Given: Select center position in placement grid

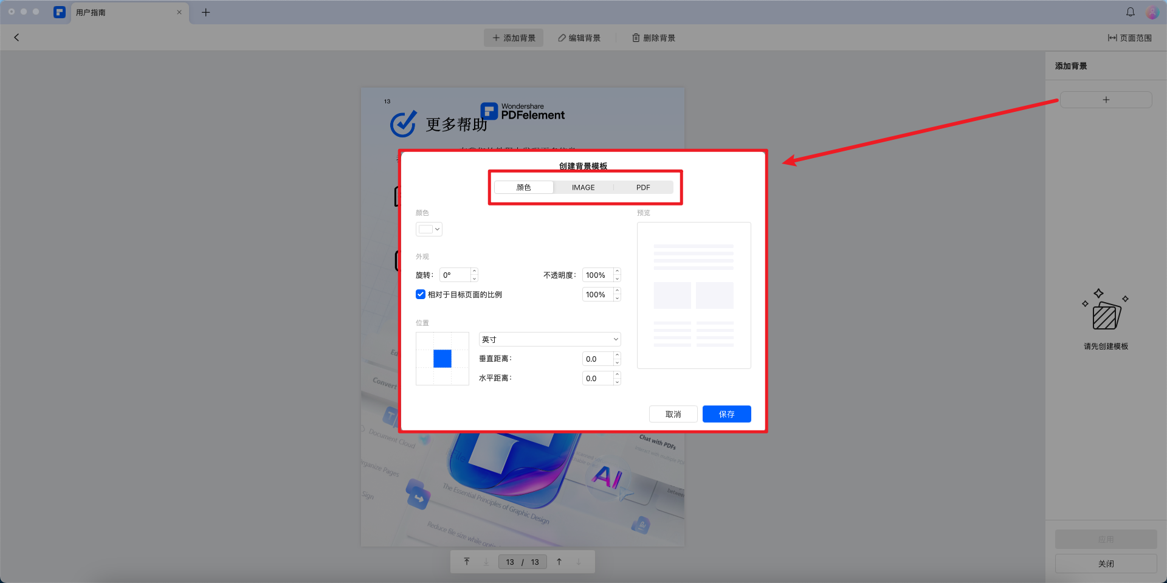Looking at the screenshot, I should pyautogui.click(x=442, y=359).
